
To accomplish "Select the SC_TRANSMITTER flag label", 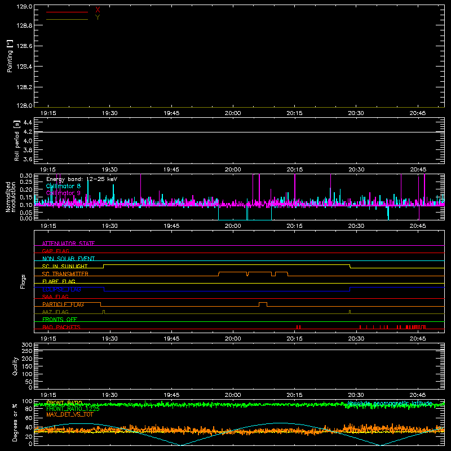I will 65,274.
